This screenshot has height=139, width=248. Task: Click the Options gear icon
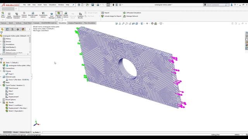click(x=120, y=5)
